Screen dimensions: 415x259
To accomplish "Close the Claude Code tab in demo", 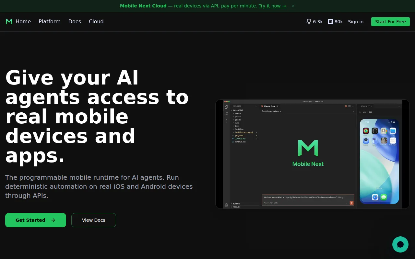I will (x=277, y=106).
